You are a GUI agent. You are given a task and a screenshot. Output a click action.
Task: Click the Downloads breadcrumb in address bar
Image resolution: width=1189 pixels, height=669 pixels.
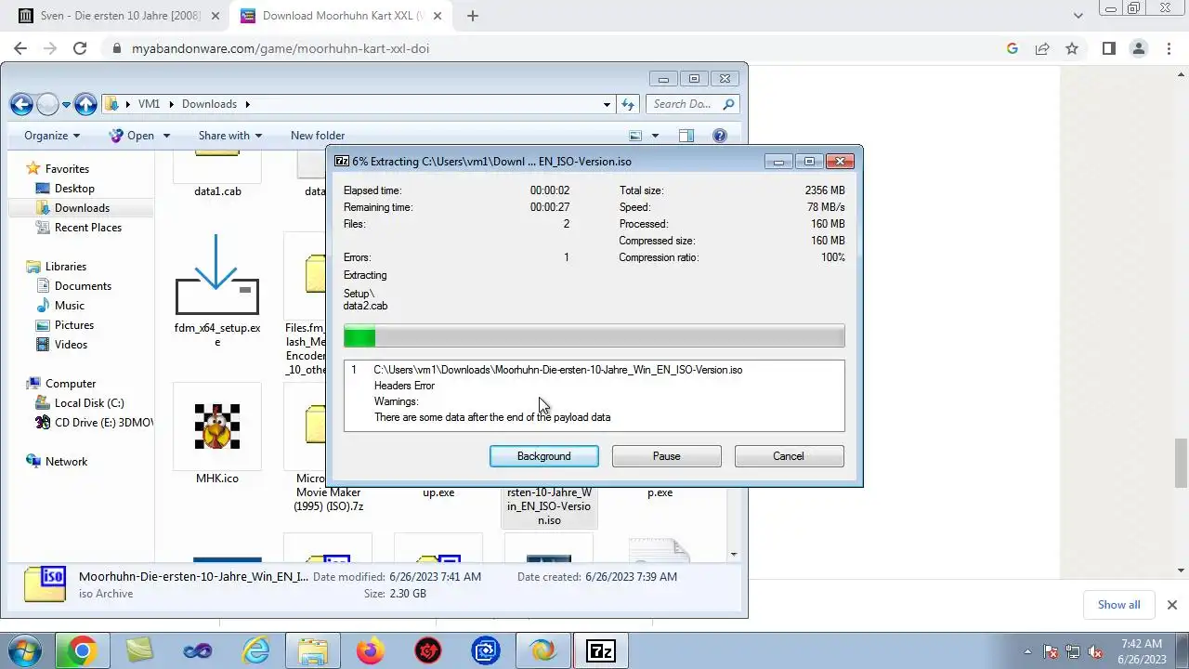click(x=209, y=104)
